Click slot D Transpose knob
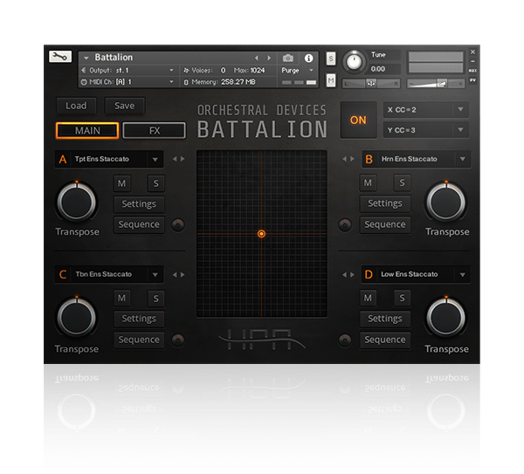The image size is (524, 474). pyautogui.click(x=446, y=318)
